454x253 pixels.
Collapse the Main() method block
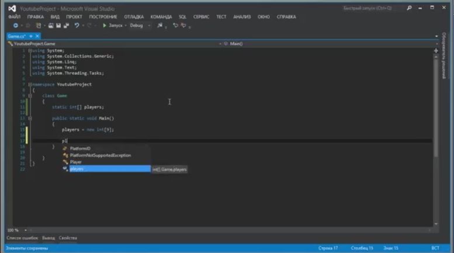pyautogui.click(x=30, y=119)
